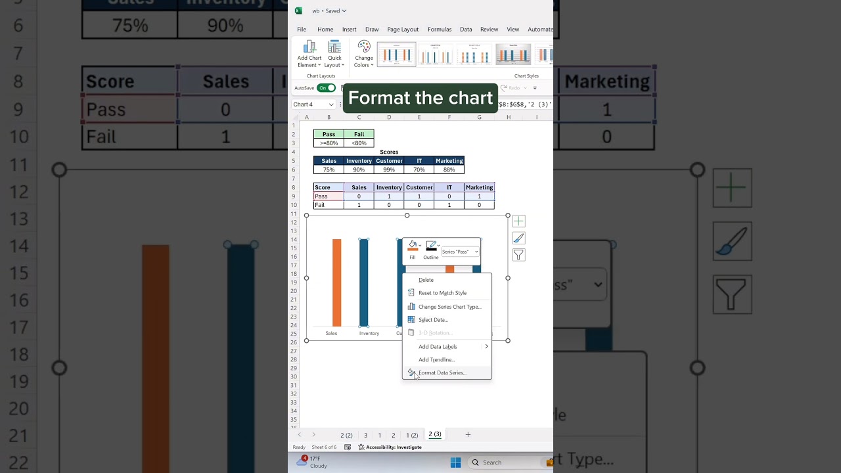Choose Change Series Chart Type

point(447,307)
